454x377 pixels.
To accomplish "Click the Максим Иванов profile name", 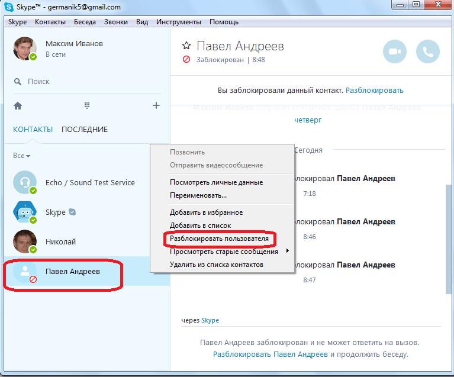I will click(74, 43).
